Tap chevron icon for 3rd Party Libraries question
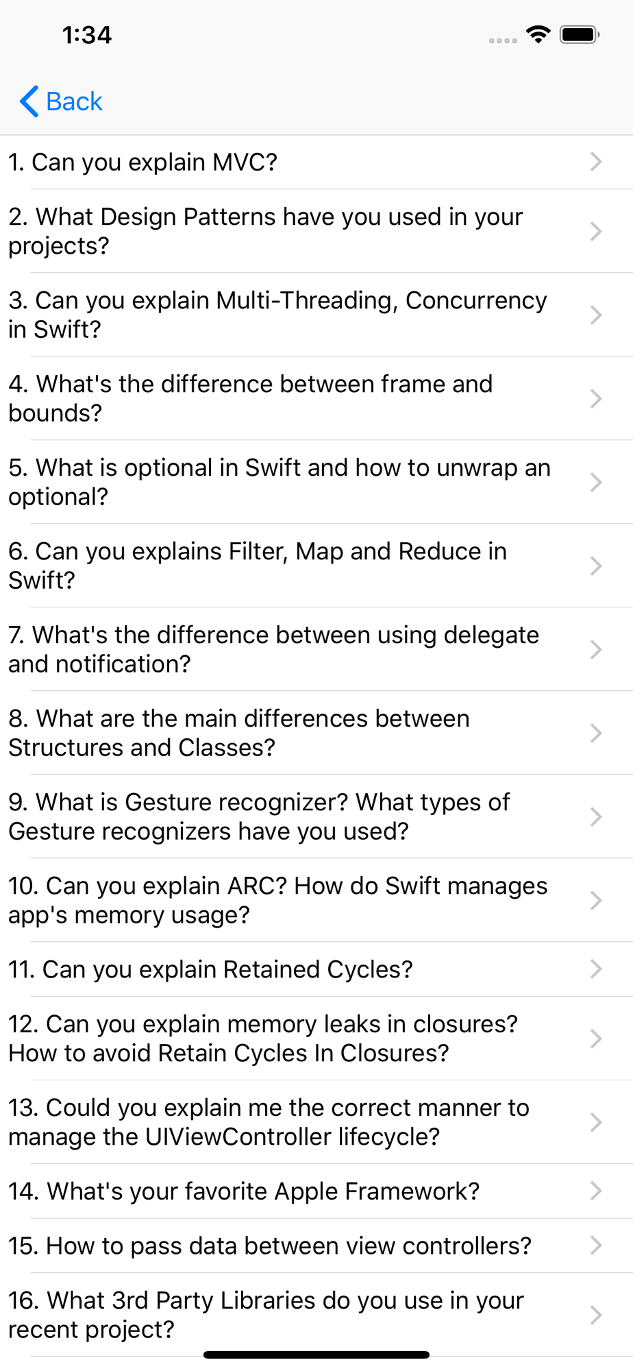Image resolution: width=633 pixels, height=1371 pixels. 596,1315
